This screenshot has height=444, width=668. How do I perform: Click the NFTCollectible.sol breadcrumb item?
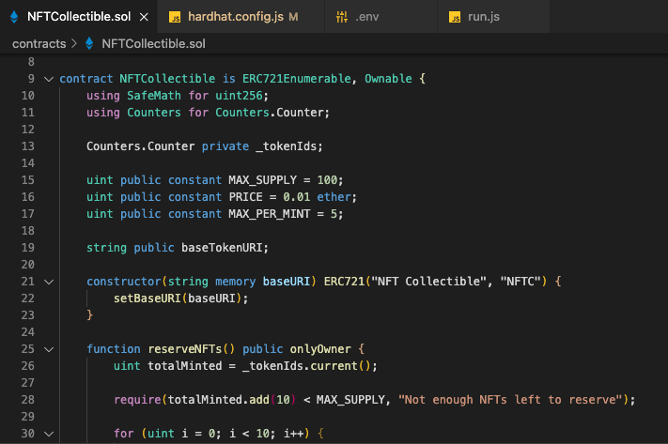coord(153,44)
